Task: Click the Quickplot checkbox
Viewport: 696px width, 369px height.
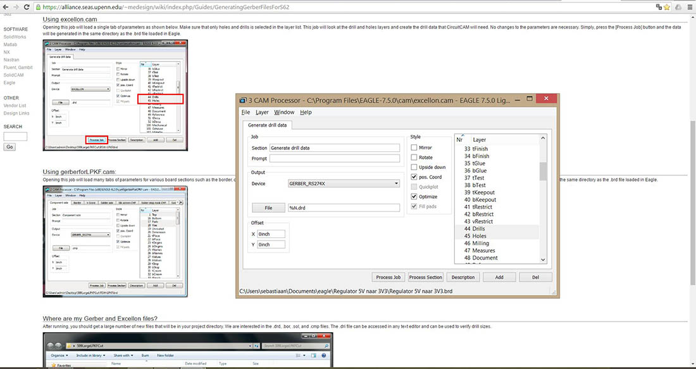Action: [x=414, y=187]
